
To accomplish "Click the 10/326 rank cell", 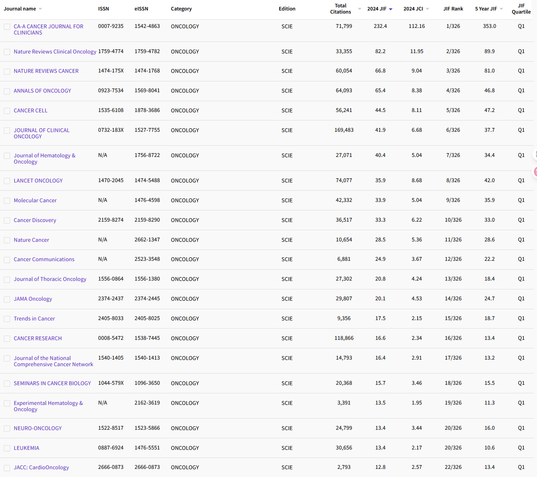I will [x=453, y=220].
